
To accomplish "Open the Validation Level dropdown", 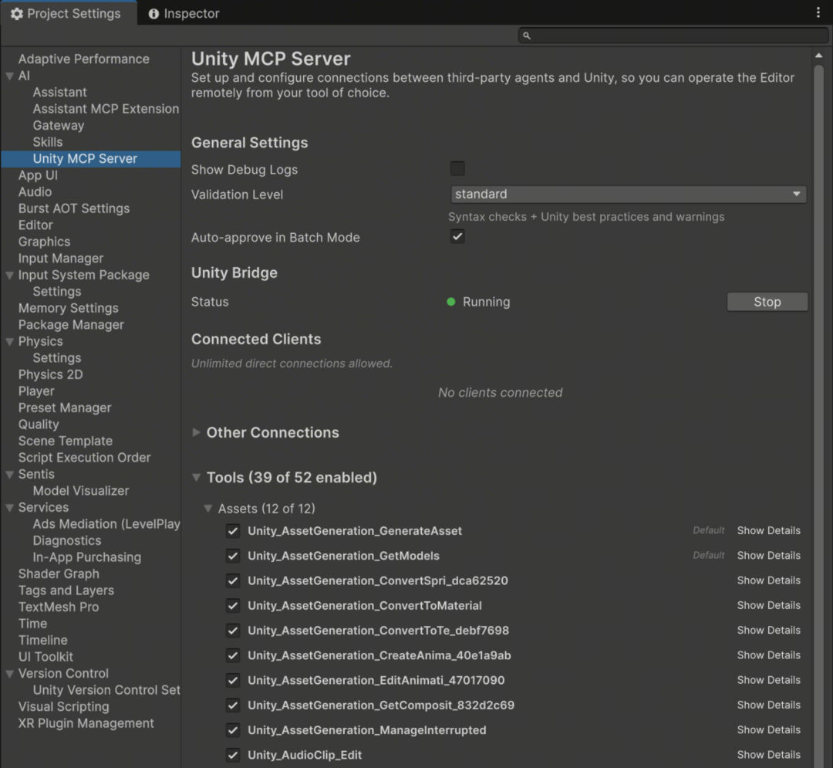I will (629, 194).
